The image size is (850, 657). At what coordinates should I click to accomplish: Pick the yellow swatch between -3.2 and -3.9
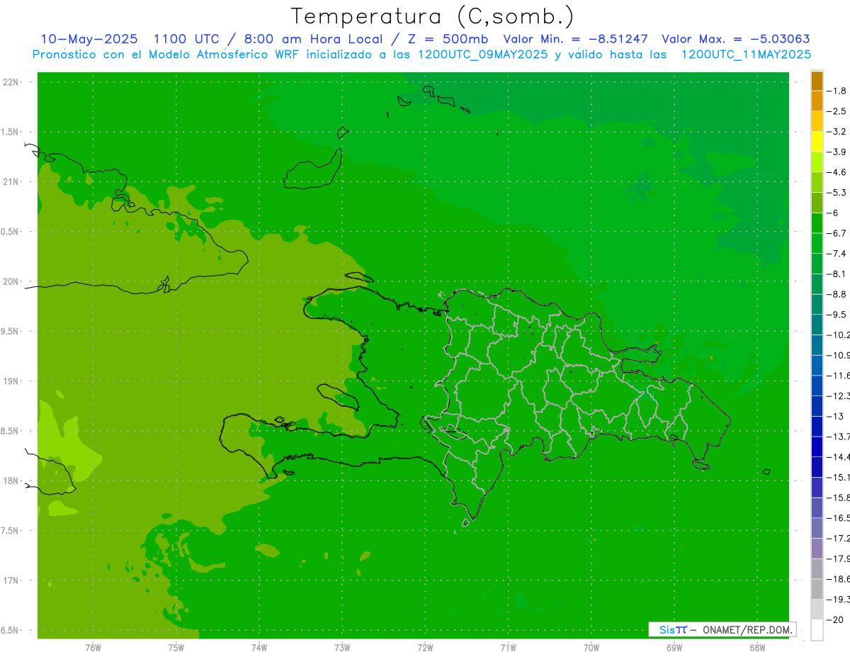[x=817, y=142]
